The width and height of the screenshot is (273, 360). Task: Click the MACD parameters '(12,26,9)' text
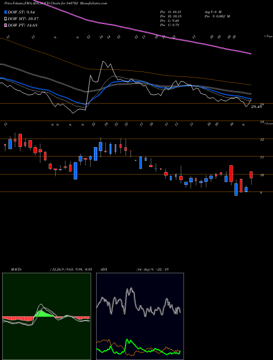[58, 269]
